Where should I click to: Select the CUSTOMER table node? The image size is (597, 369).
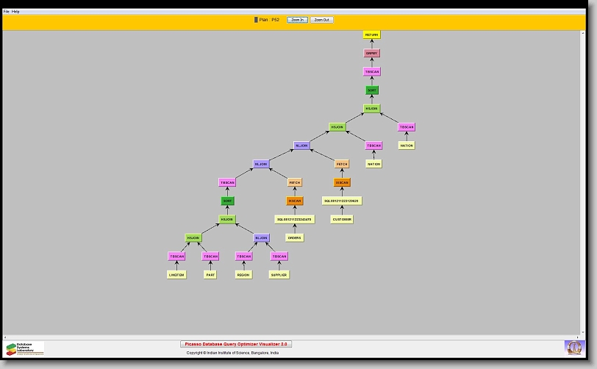click(x=341, y=219)
